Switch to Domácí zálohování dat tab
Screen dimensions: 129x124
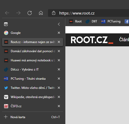point(32,51)
